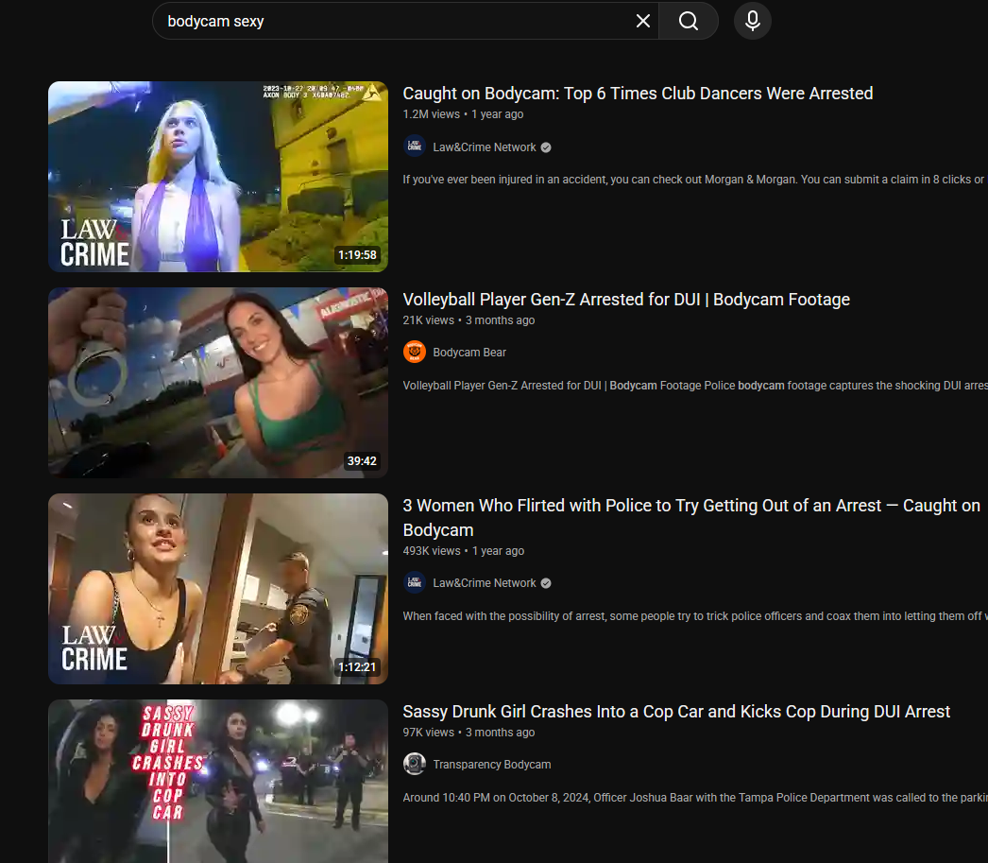The height and width of the screenshot is (863, 988).
Task: Click Law&Crime Network avatar under 3 Women video
Action: [x=415, y=583]
